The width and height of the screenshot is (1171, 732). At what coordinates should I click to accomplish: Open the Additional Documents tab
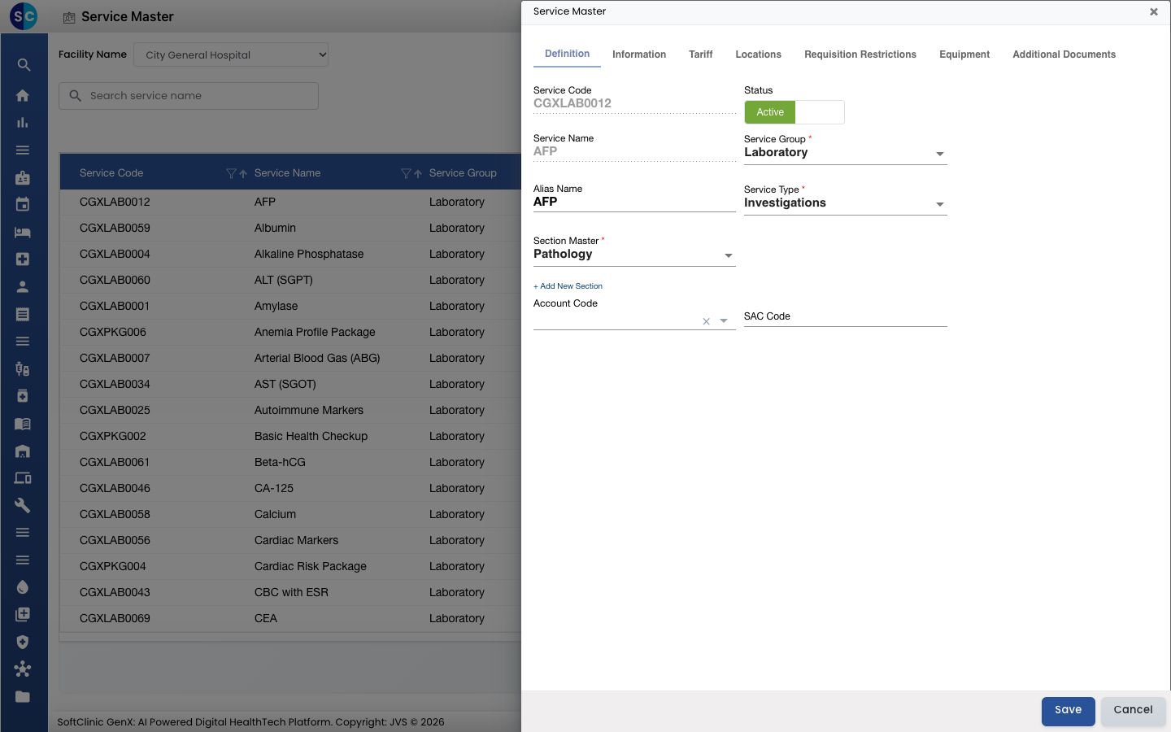1064,54
